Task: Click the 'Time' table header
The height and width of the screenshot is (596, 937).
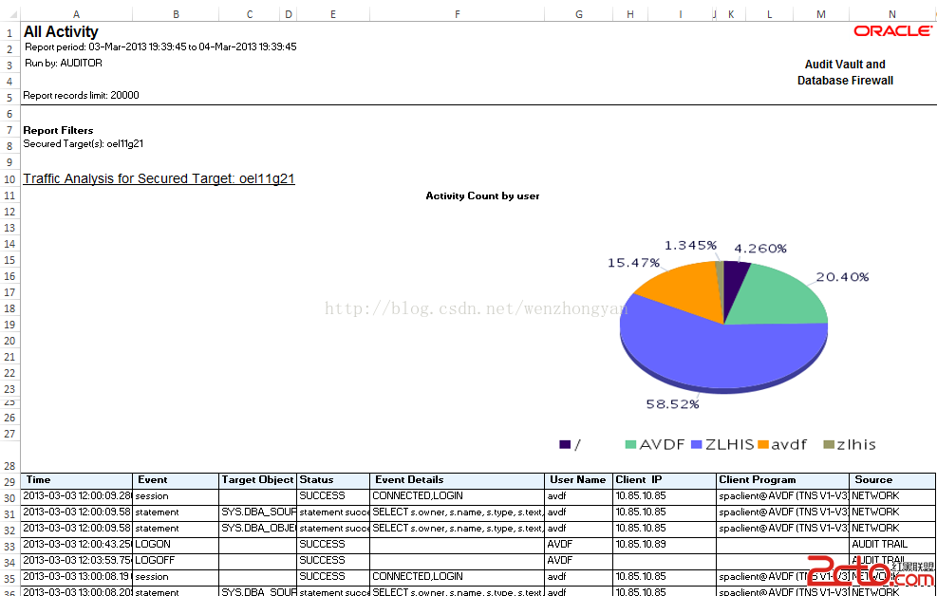Action: 77,480
